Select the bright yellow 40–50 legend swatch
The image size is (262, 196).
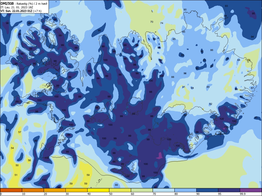pyautogui.click(x=98, y=190)
